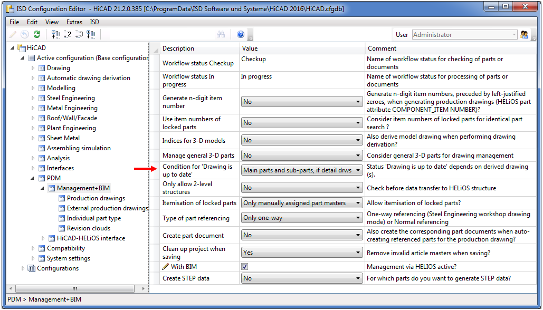Image resolution: width=543 pixels, height=310 pixels.
Task: Select External production drawings tree item
Action: [x=107, y=208]
